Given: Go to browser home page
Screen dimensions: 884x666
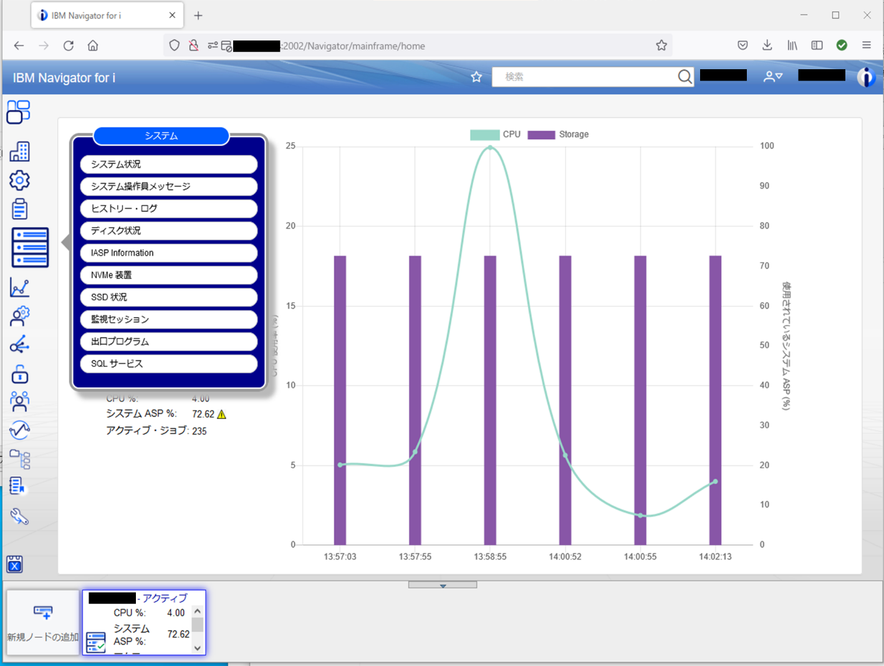Looking at the screenshot, I should click(93, 46).
